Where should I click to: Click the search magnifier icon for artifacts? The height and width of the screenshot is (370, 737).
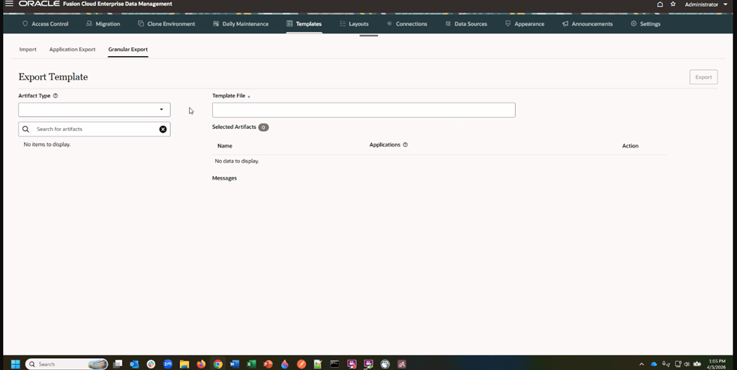[x=25, y=130]
